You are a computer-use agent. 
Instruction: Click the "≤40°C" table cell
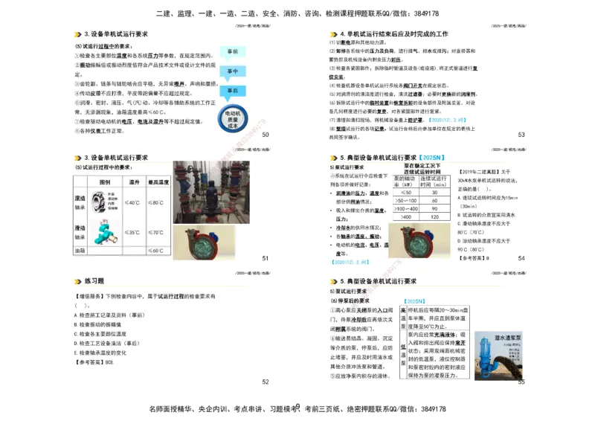coord(132,203)
